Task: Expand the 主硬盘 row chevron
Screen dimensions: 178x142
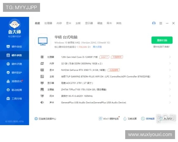Action: [170, 90]
